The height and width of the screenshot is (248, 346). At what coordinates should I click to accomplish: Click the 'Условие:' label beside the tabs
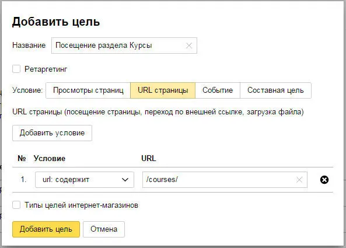pos(27,90)
